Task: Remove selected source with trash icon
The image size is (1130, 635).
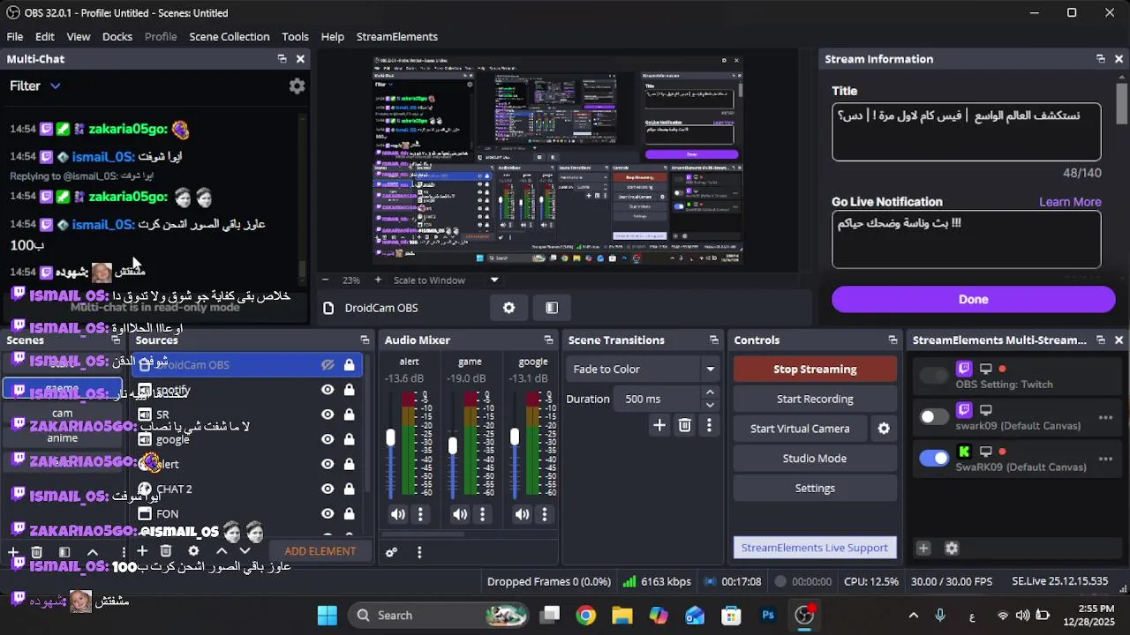Action: coord(166,551)
